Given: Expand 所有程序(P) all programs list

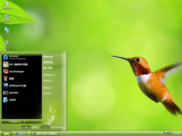Looking at the screenshot, I should pos(22,122).
